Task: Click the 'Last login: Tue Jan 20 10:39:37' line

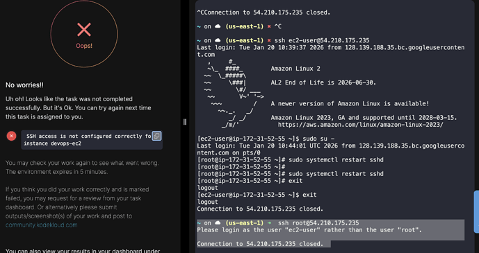Action: (x=330, y=51)
